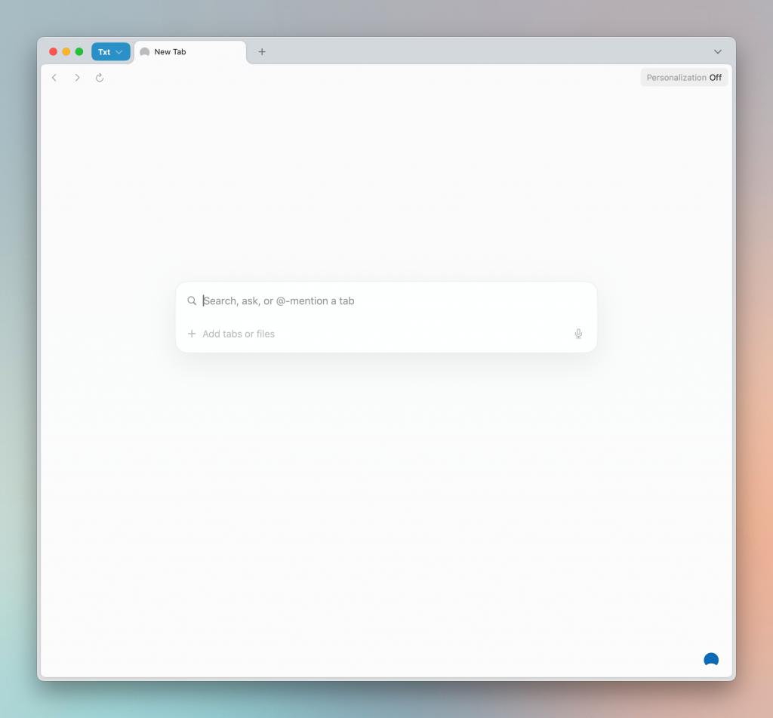Open a new tab with plus icon

coord(262,52)
